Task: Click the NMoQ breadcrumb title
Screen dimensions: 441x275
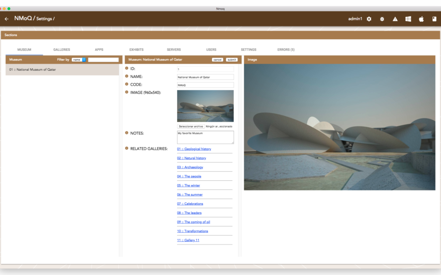Action: (x=23, y=18)
